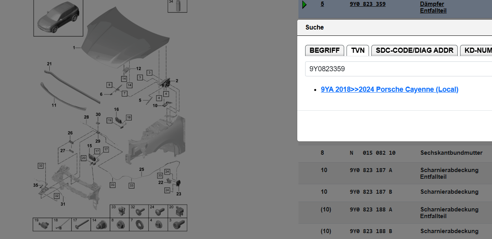Click legend icon 32 screw in diagram

coord(139,211)
